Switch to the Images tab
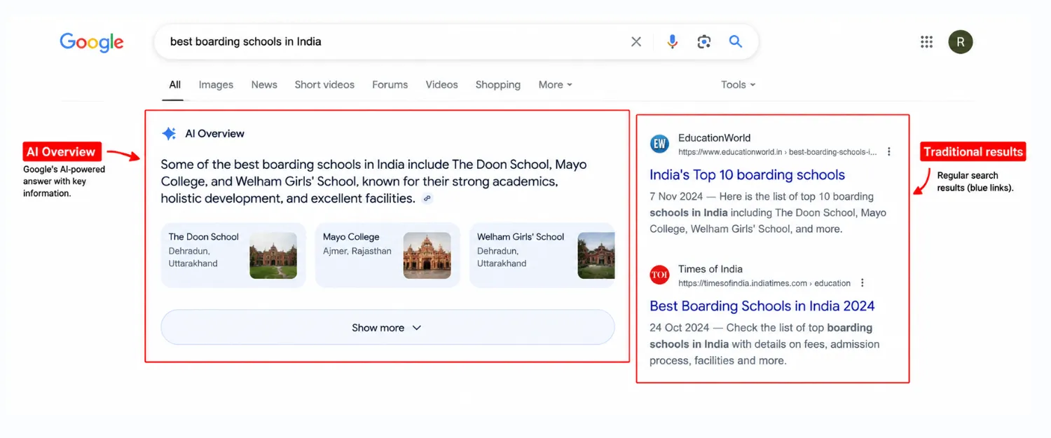The image size is (1051, 438). (216, 85)
